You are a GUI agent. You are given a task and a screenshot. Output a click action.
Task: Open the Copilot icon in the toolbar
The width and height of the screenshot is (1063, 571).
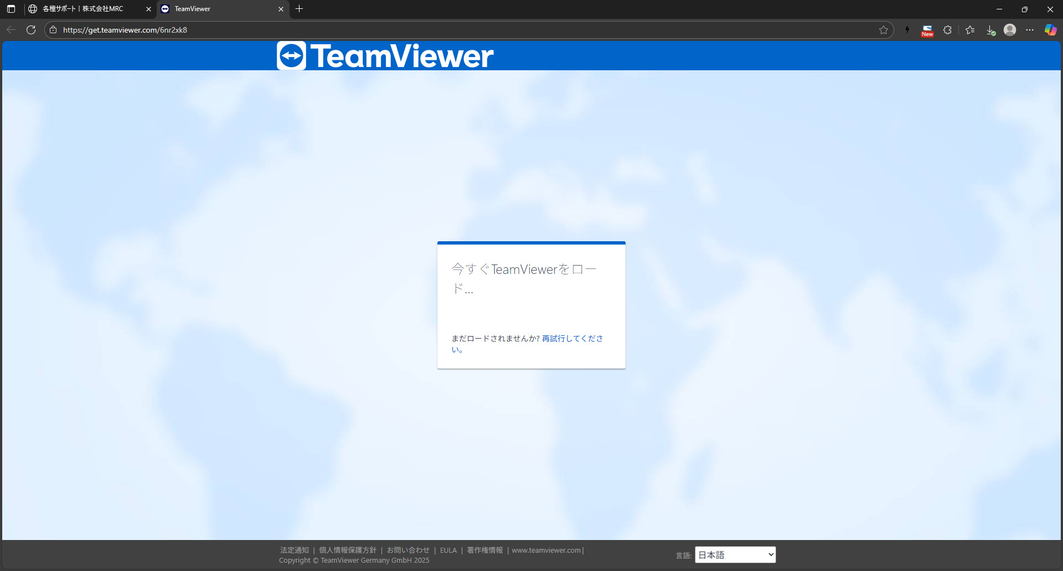click(1050, 30)
